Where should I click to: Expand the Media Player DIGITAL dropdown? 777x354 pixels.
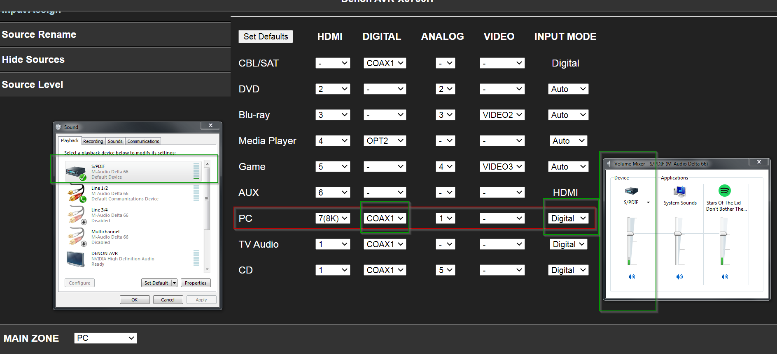(385, 141)
